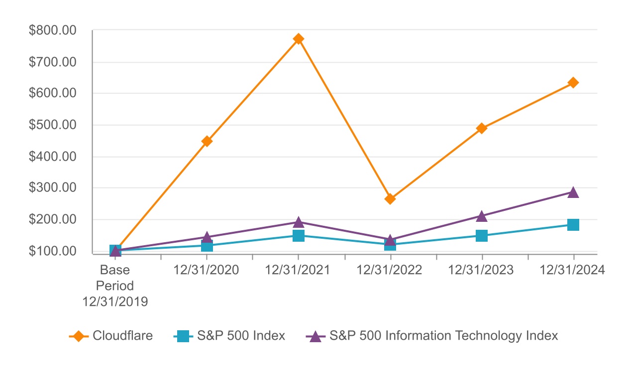Select Cloudflare's diamond data point for 12/31/2022
The width and height of the screenshot is (627, 378).
coord(390,199)
